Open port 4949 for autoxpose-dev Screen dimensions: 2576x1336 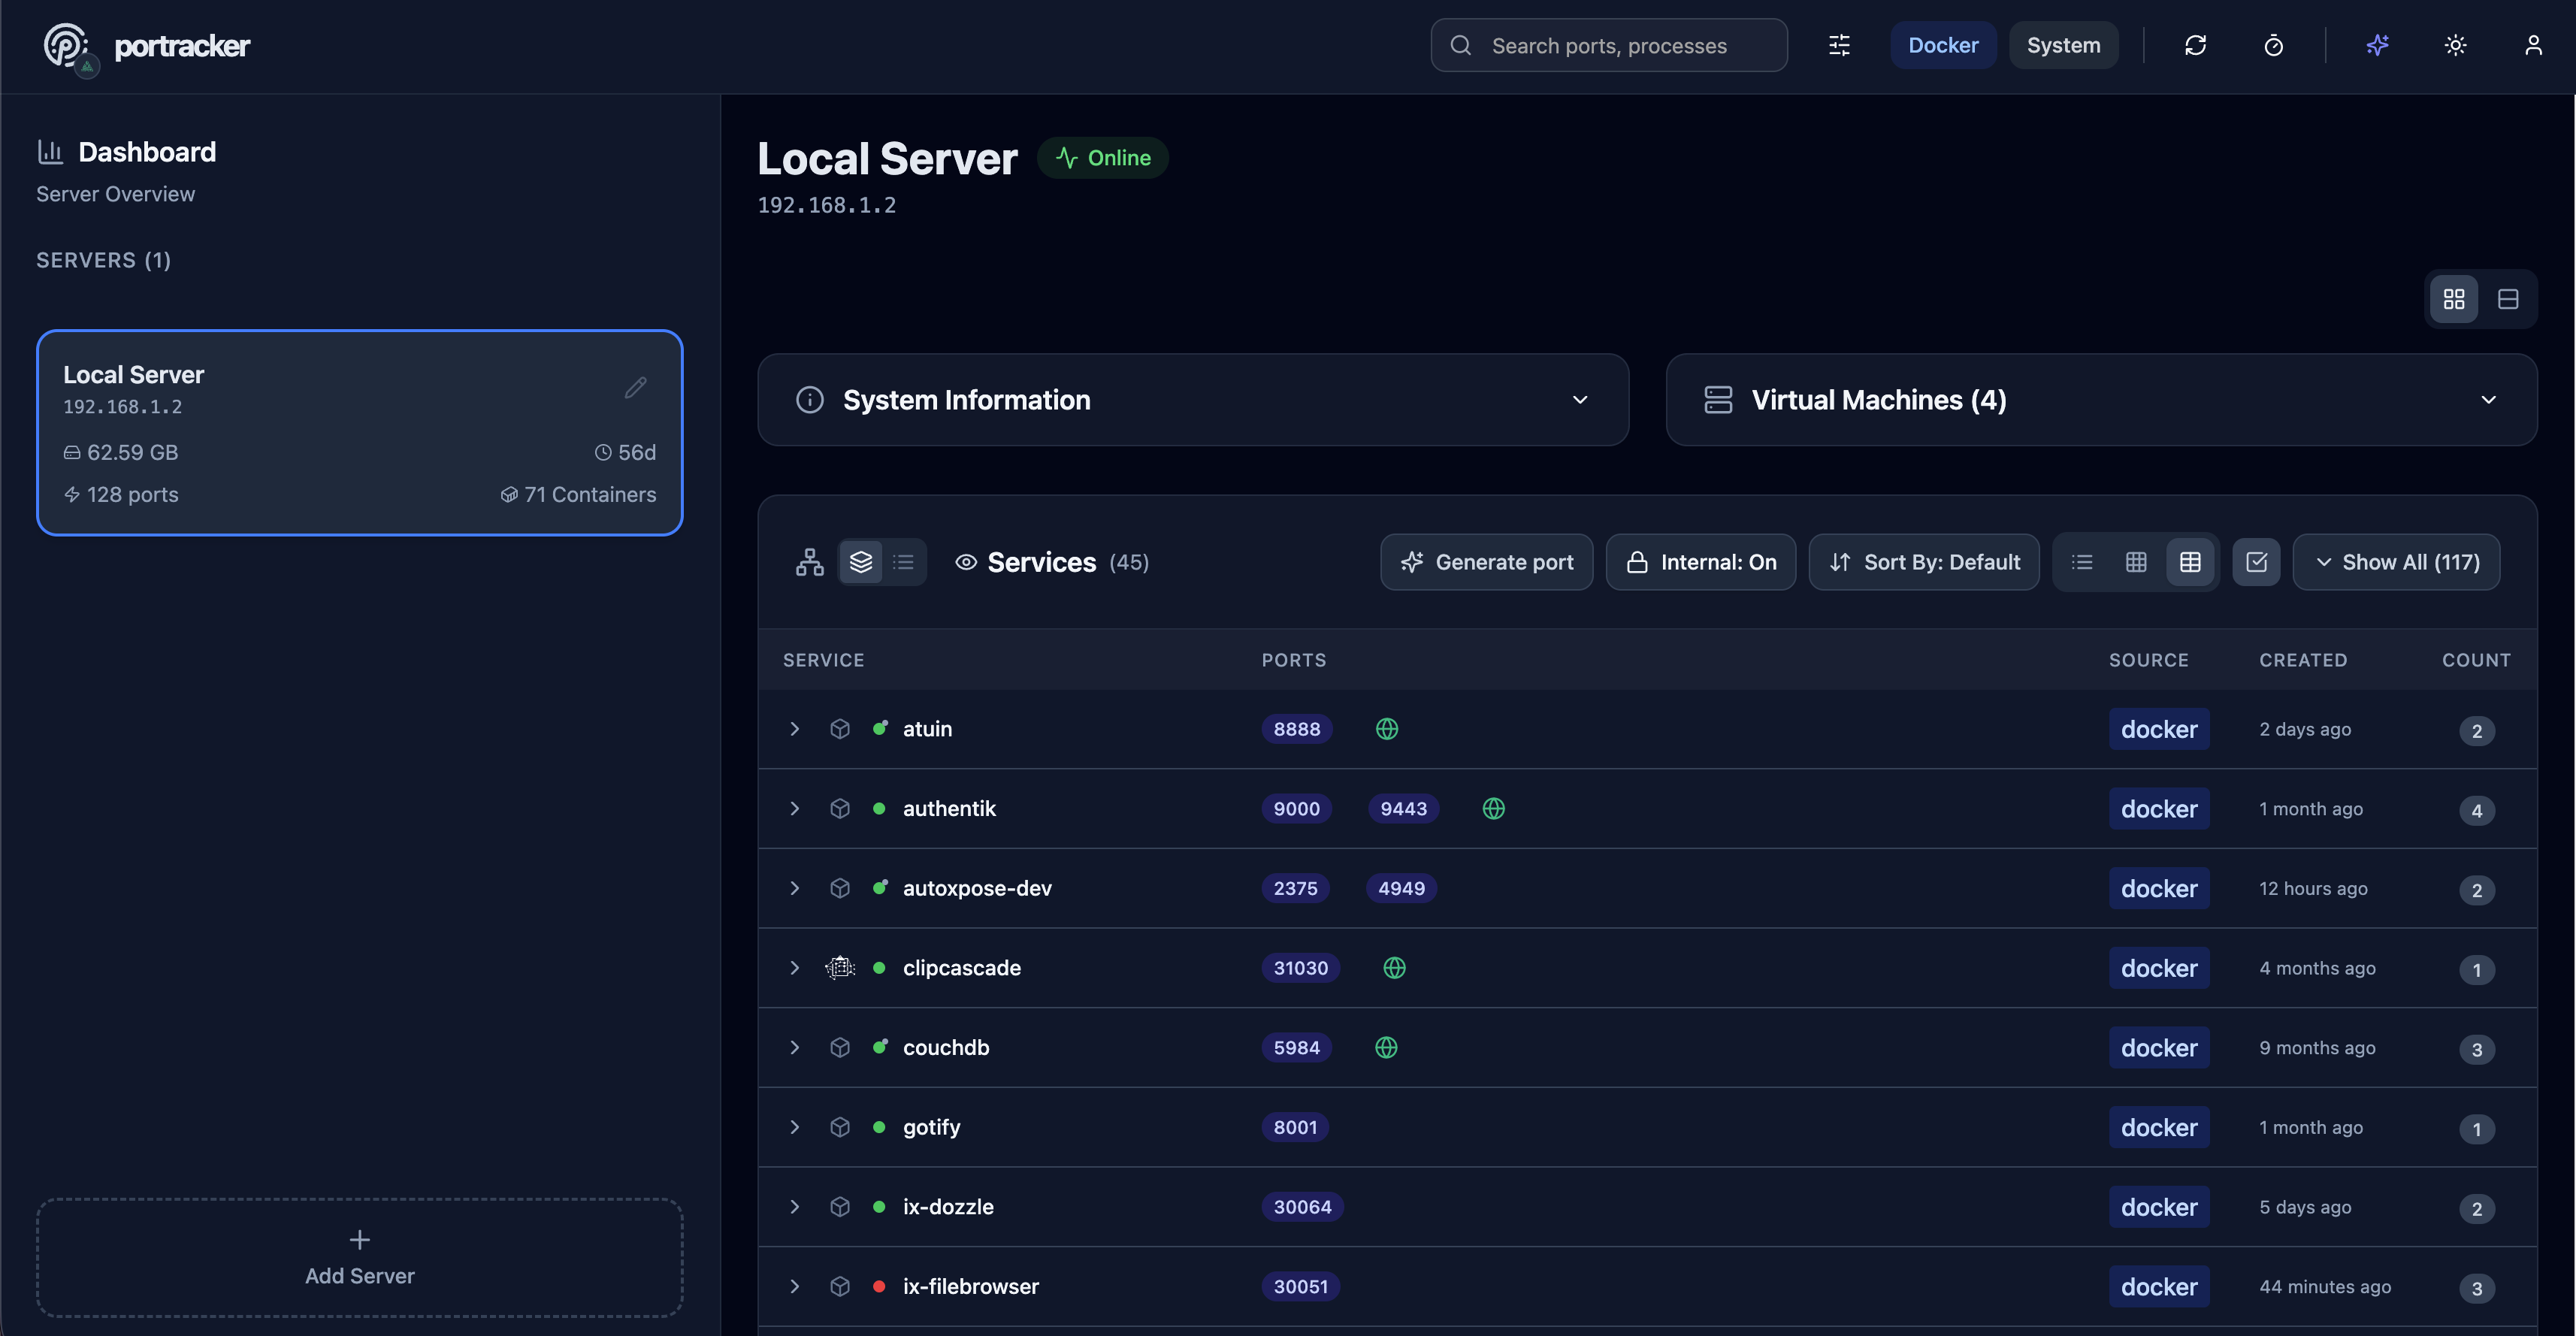tap(1401, 888)
